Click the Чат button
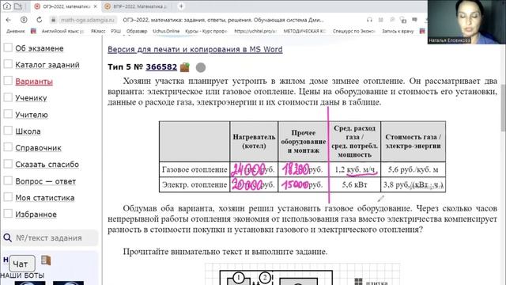Image resolution: width=506 pixels, height=285 pixels. tap(21, 264)
